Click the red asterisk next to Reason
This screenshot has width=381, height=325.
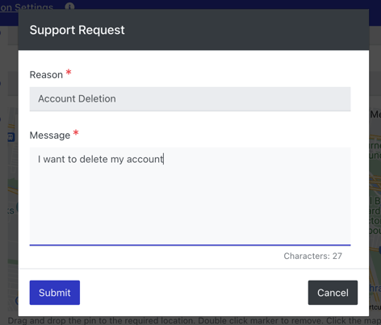pos(69,72)
